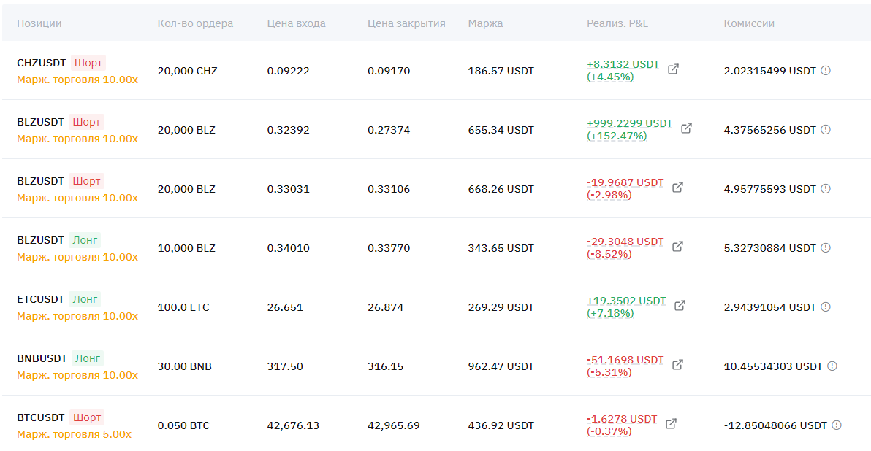Click the 100.0 ETC order quantity
The height and width of the screenshot is (451, 871).
click(183, 307)
